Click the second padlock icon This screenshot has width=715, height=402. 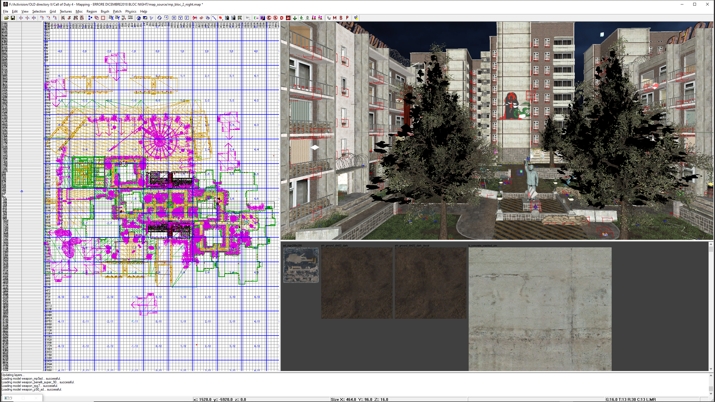click(x=233, y=18)
